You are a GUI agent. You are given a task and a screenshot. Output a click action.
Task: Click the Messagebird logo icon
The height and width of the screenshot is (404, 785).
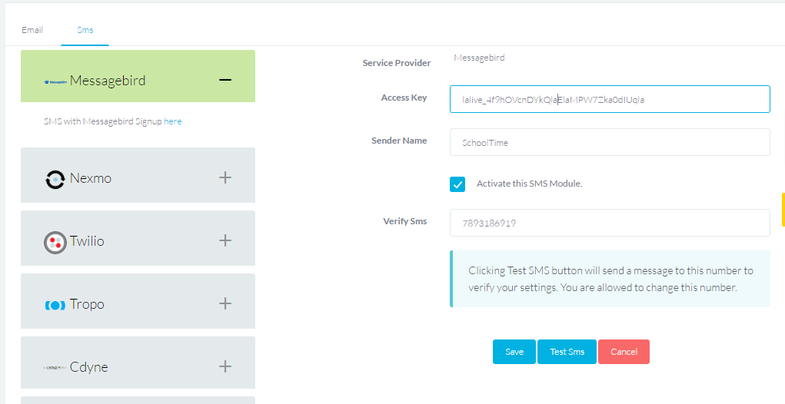pos(55,81)
